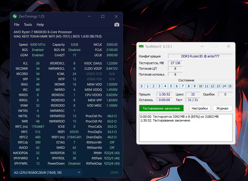The width and height of the screenshot is (248, 181).
Task: Click thread state box 14 in TestMem5
Action: tap(224, 86)
